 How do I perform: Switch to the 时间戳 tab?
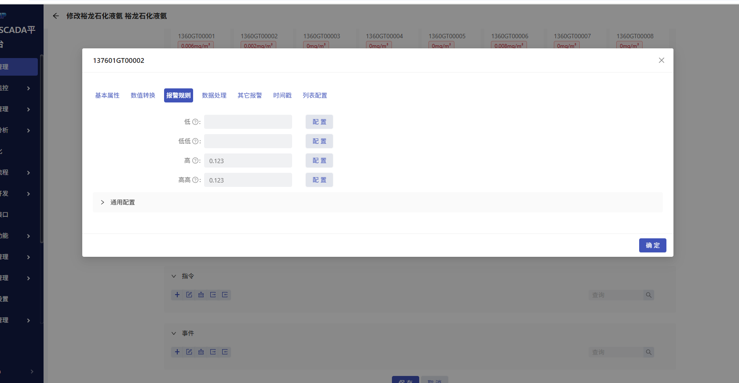(282, 95)
